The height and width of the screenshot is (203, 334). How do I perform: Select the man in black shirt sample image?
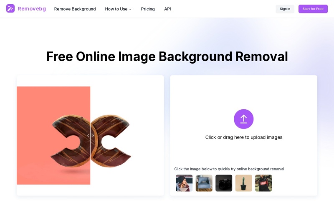pyautogui.click(x=263, y=183)
